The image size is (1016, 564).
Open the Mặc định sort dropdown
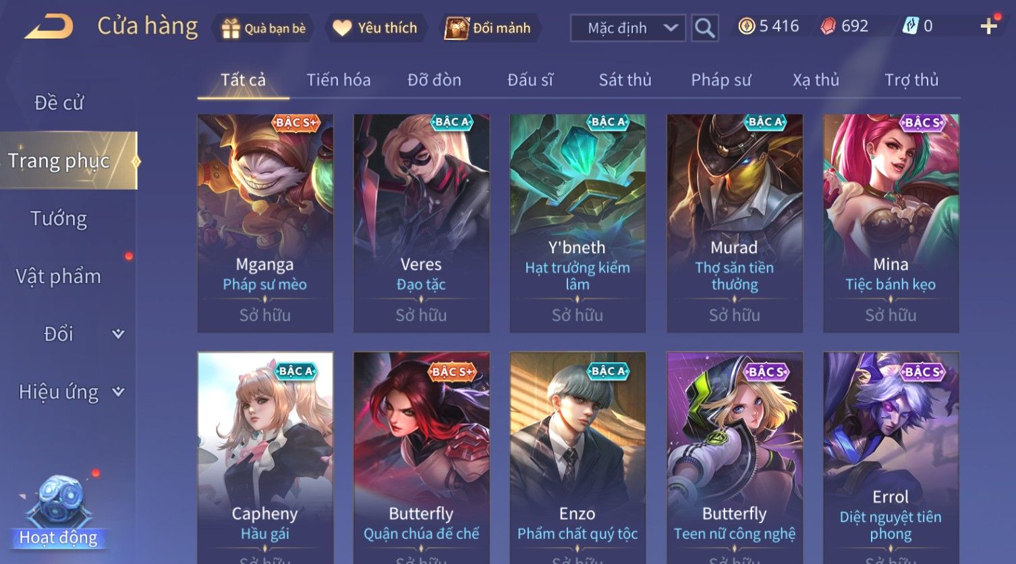point(628,28)
